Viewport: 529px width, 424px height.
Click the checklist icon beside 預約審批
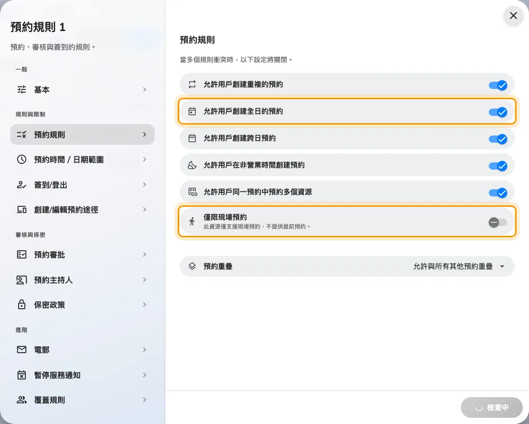pyautogui.click(x=22, y=254)
